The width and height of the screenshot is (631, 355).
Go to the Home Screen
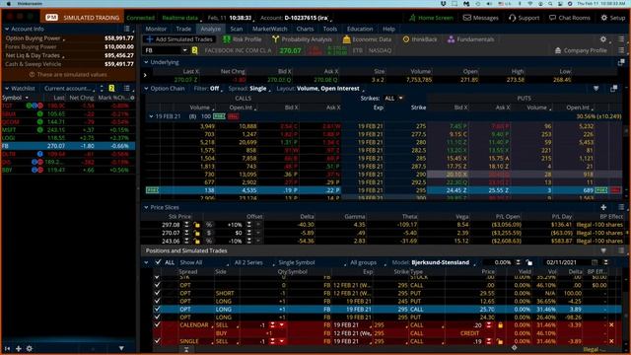coord(431,18)
